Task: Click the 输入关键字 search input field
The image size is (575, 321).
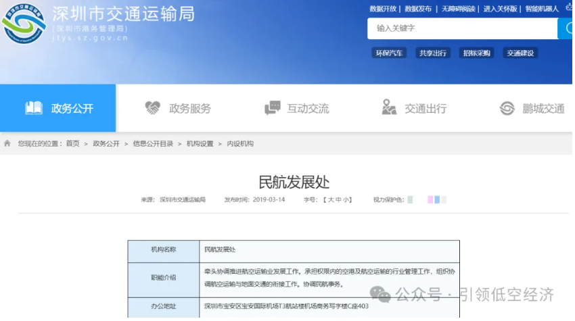Action: click(x=460, y=28)
